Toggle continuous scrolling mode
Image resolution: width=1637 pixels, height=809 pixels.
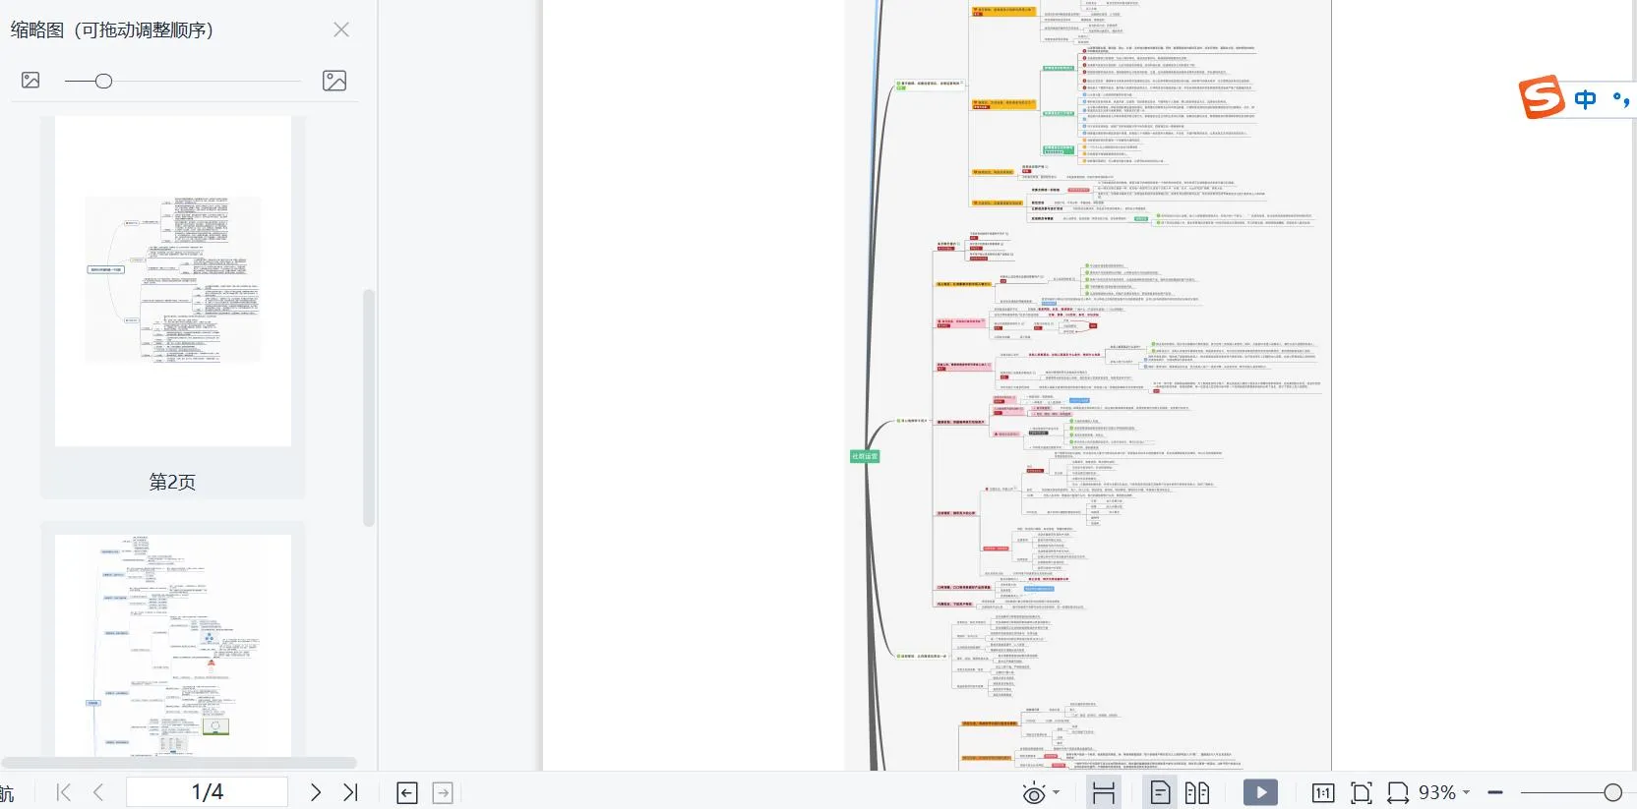coord(1104,792)
